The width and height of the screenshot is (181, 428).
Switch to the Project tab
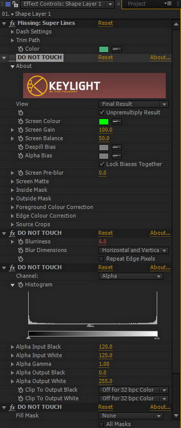point(137,4)
